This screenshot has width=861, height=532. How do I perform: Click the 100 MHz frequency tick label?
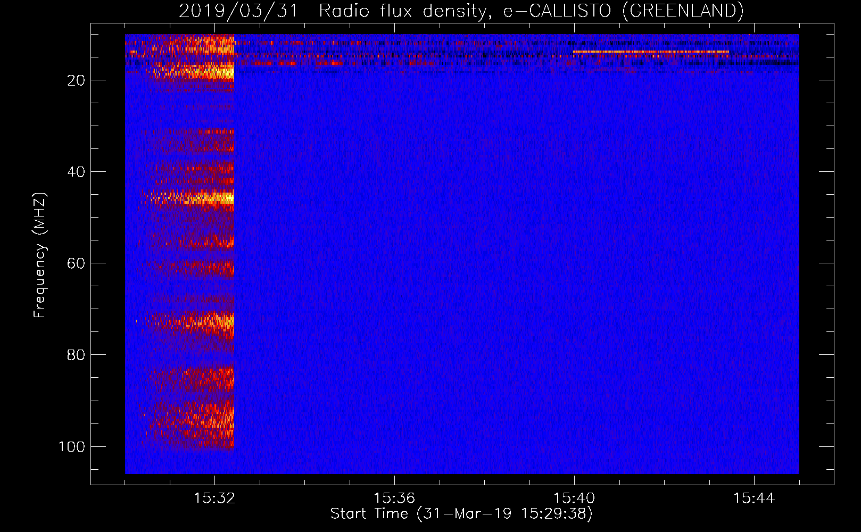coord(72,446)
